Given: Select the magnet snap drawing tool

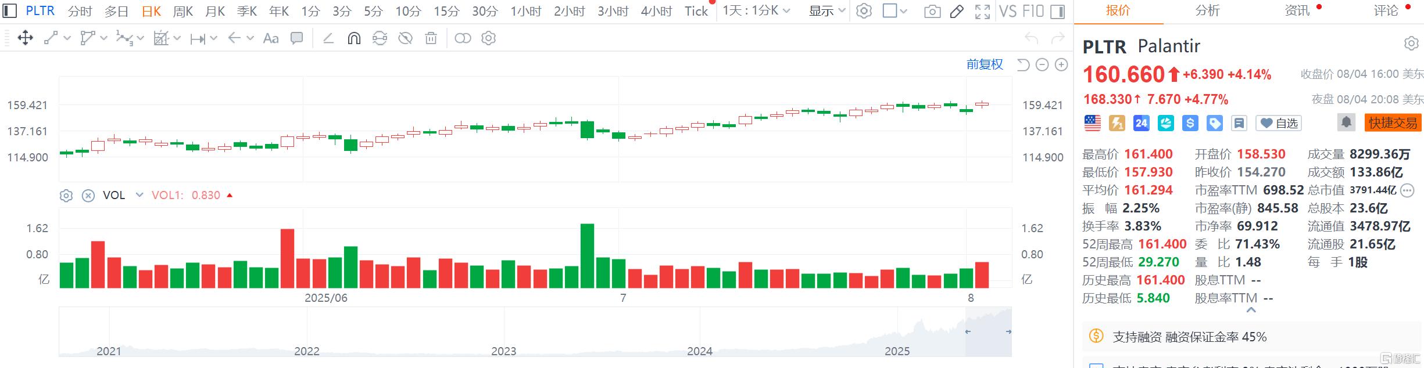Looking at the screenshot, I should click(x=354, y=38).
